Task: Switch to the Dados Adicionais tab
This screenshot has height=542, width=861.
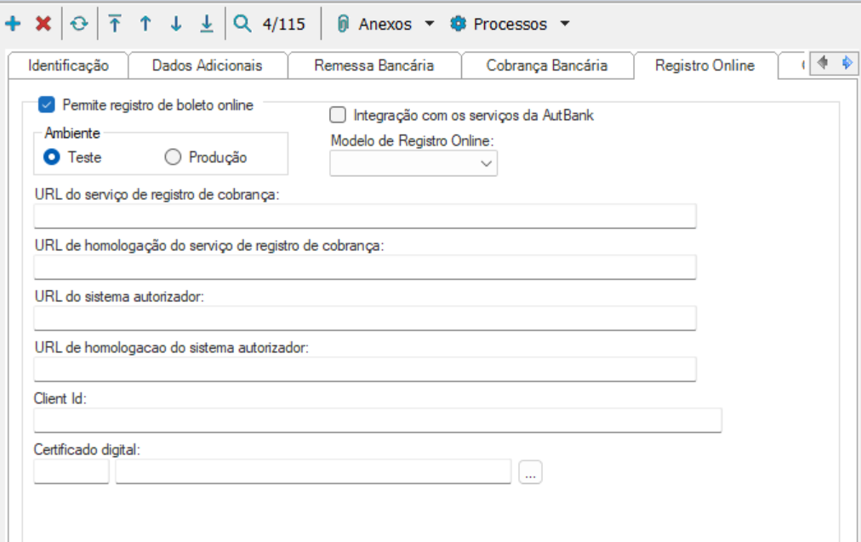Action: [x=207, y=66]
